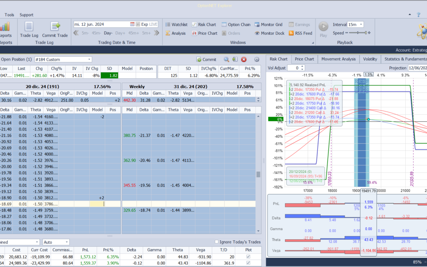Open the Auto dropdown
The width and height of the screenshot is (427, 267).
[x=66, y=242]
